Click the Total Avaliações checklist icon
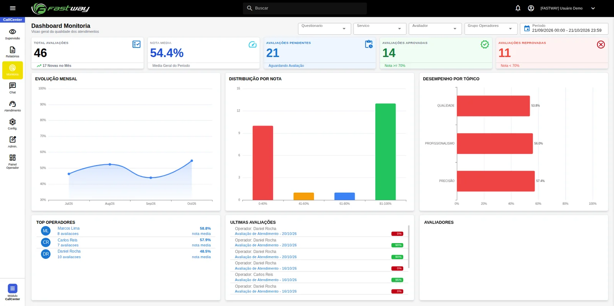The image size is (614, 306). coord(136,44)
